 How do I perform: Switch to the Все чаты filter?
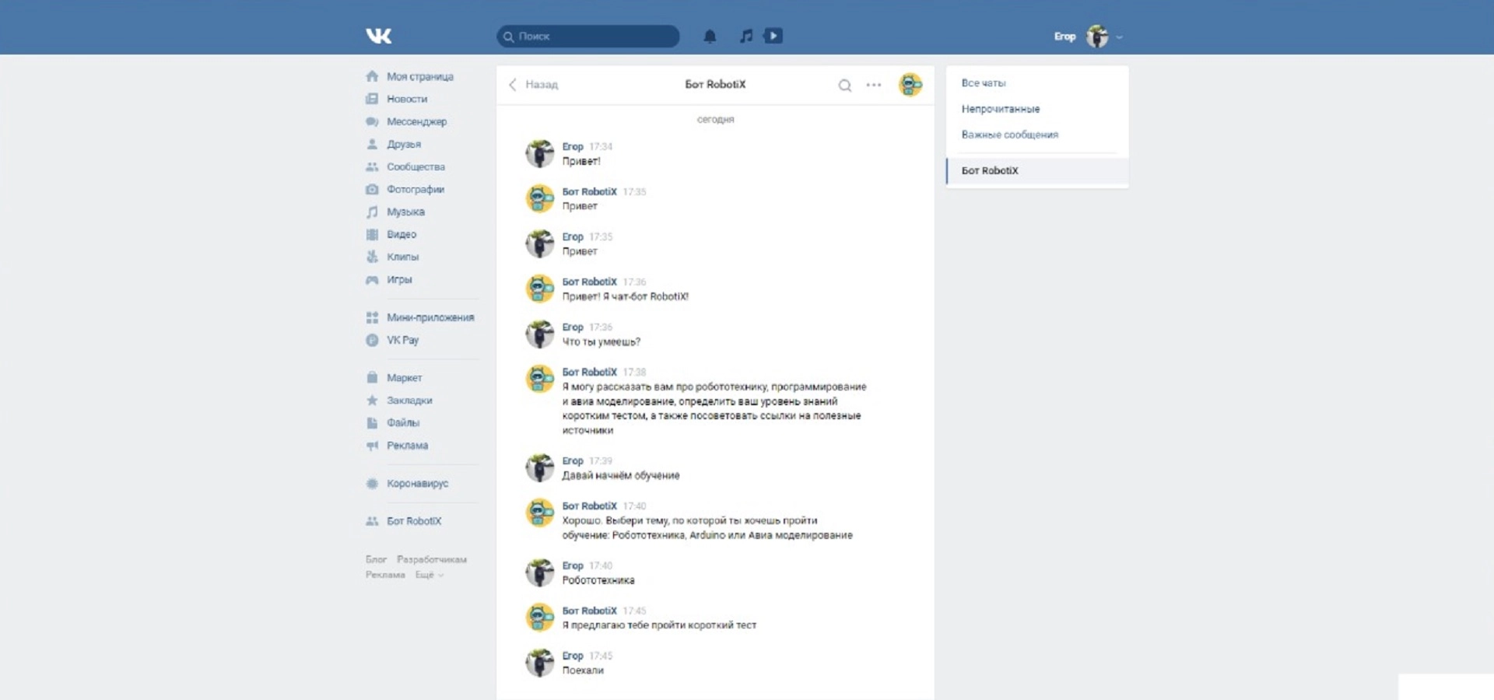click(x=984, y=83)
